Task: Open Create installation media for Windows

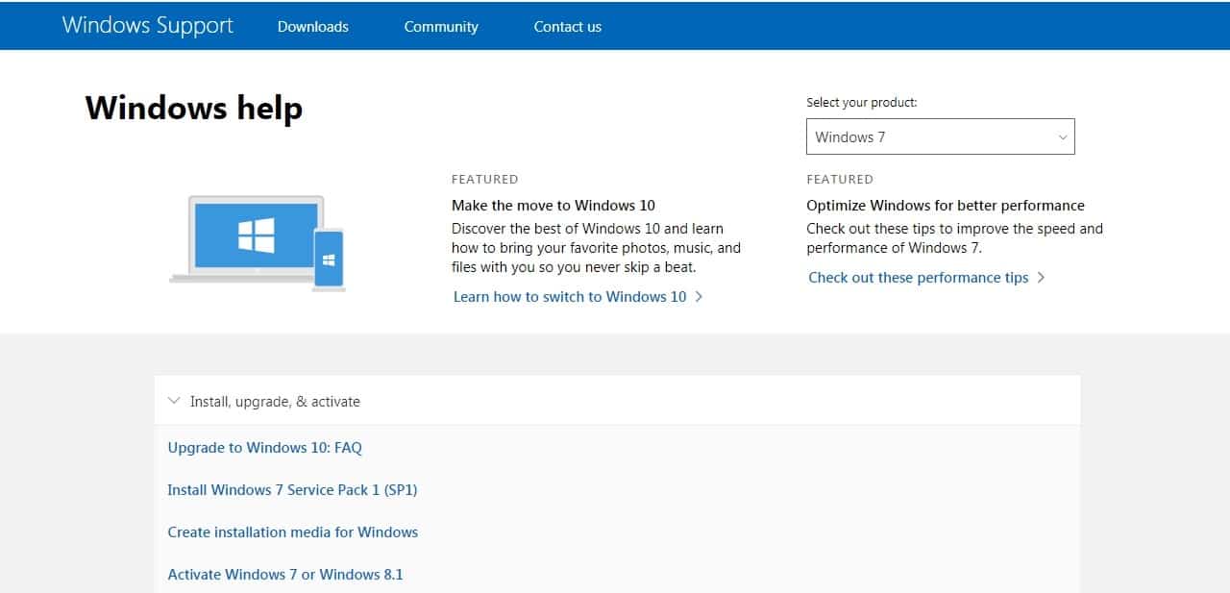Action: tap(292, 531)
